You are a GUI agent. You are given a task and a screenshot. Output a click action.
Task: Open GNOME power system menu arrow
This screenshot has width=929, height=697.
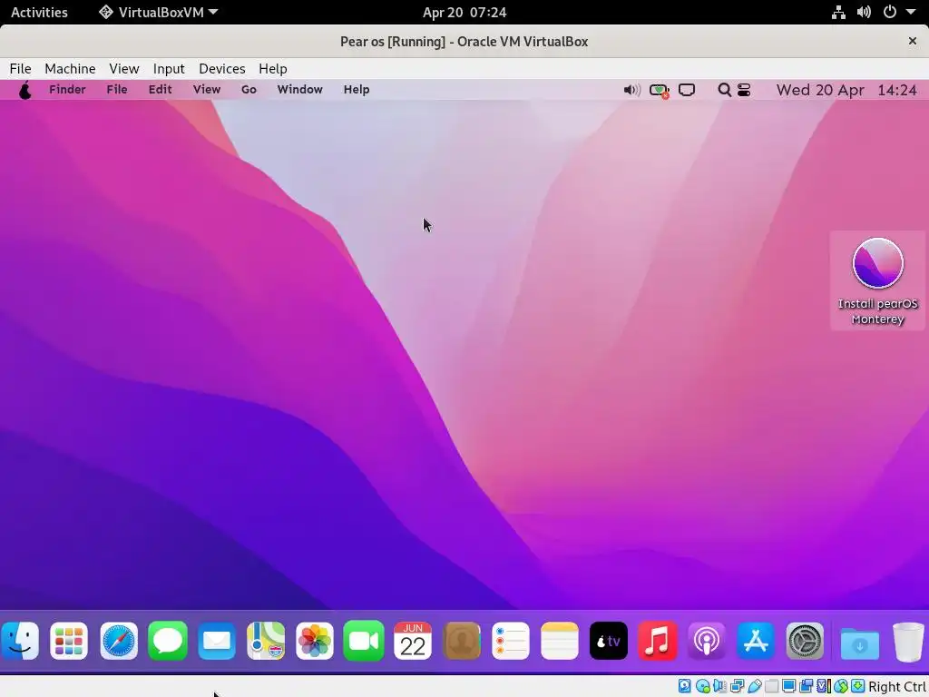[x=911, y=12]
